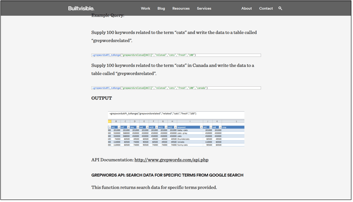The width and height of the screenshot is (353, 202).
Task: Click the keyword column header cell
Action: pyautogui.click(x=190, y=127)
